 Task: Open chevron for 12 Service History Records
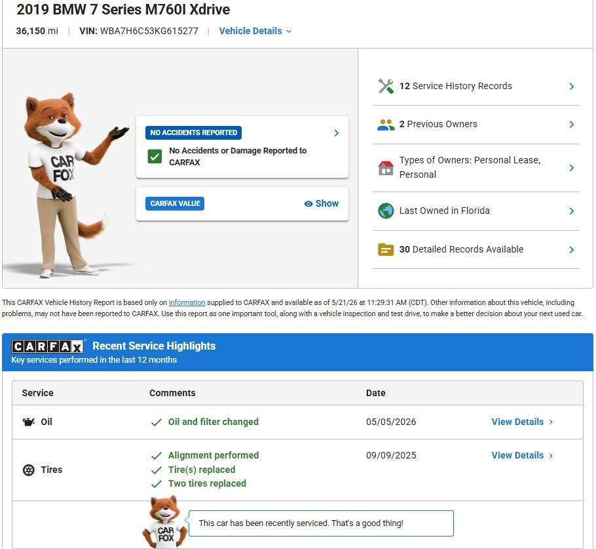pyautogui.click(x=571, y=87)
